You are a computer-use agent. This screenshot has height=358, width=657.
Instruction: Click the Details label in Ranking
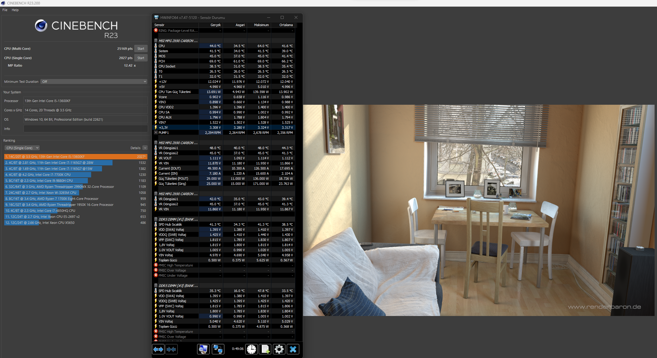135,148
